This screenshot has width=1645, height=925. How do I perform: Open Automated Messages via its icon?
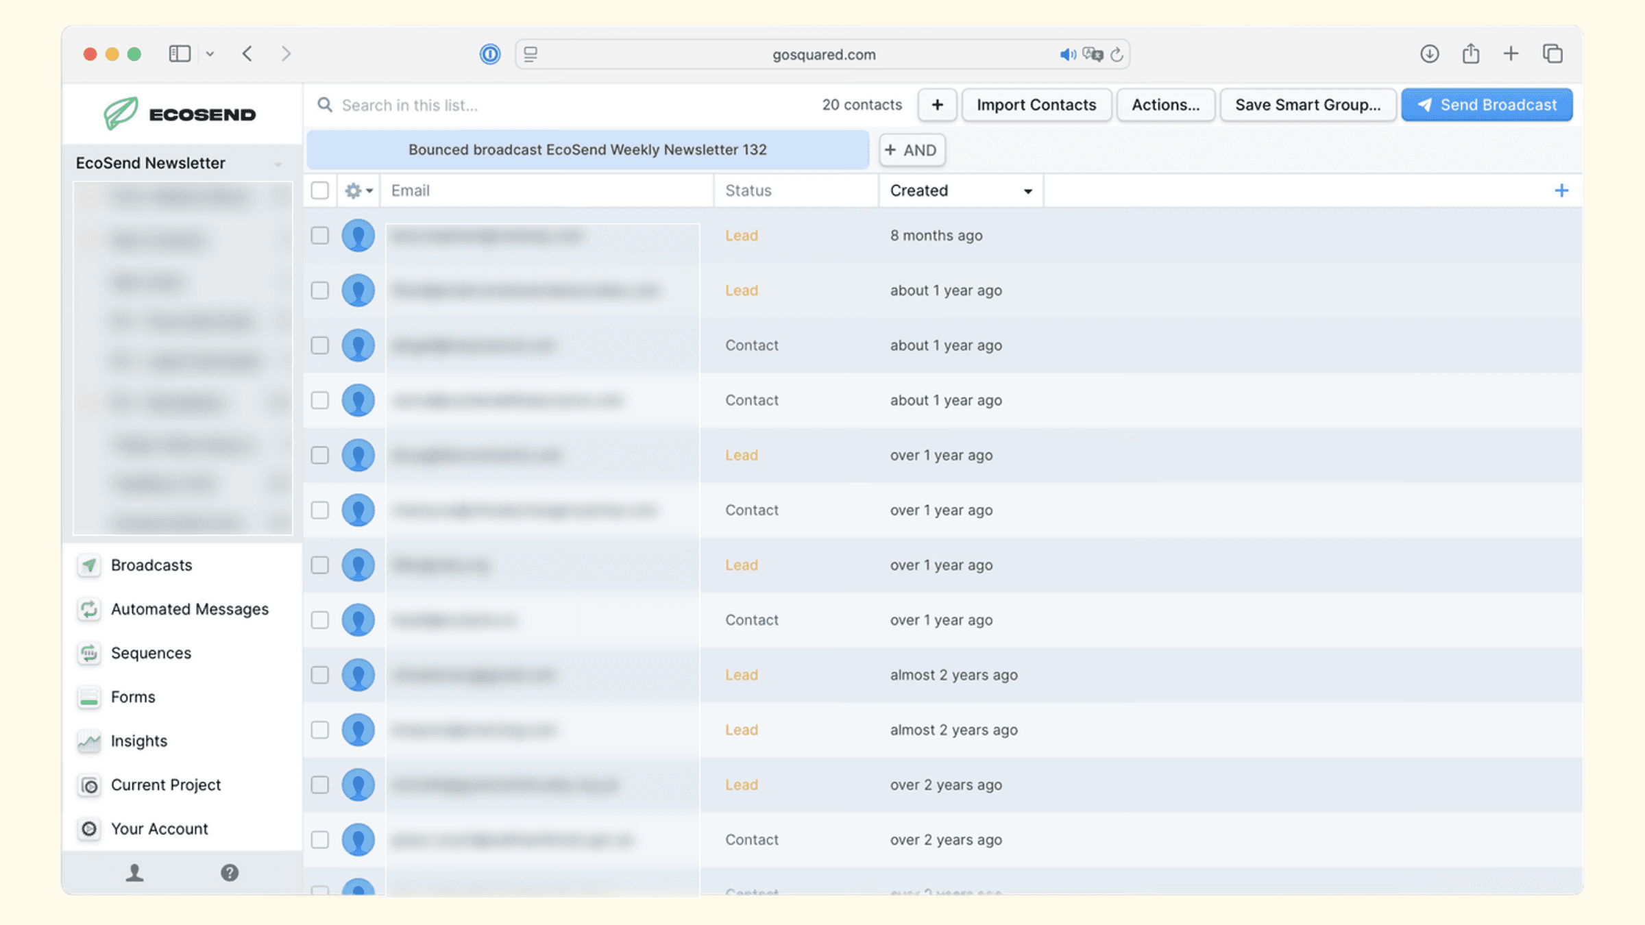(x=89, y=609)
